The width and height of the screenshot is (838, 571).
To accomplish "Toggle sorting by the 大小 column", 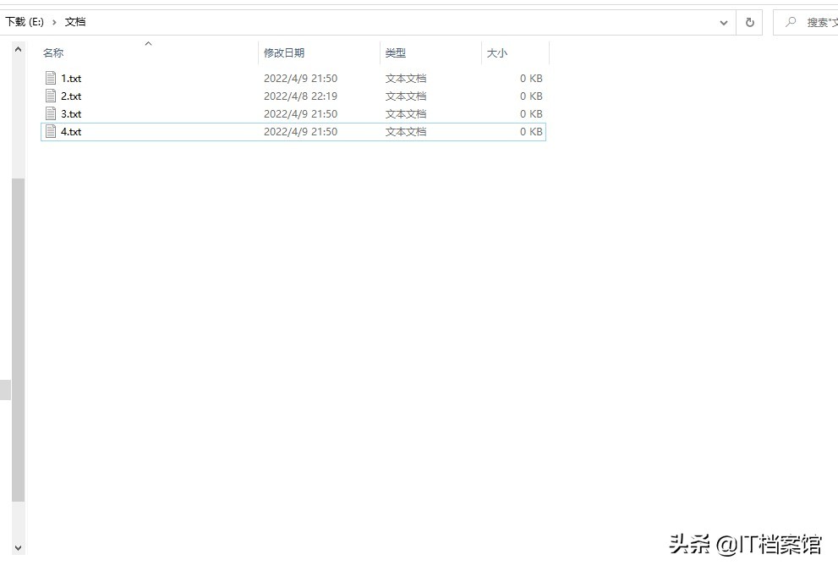I will point(496,52).
